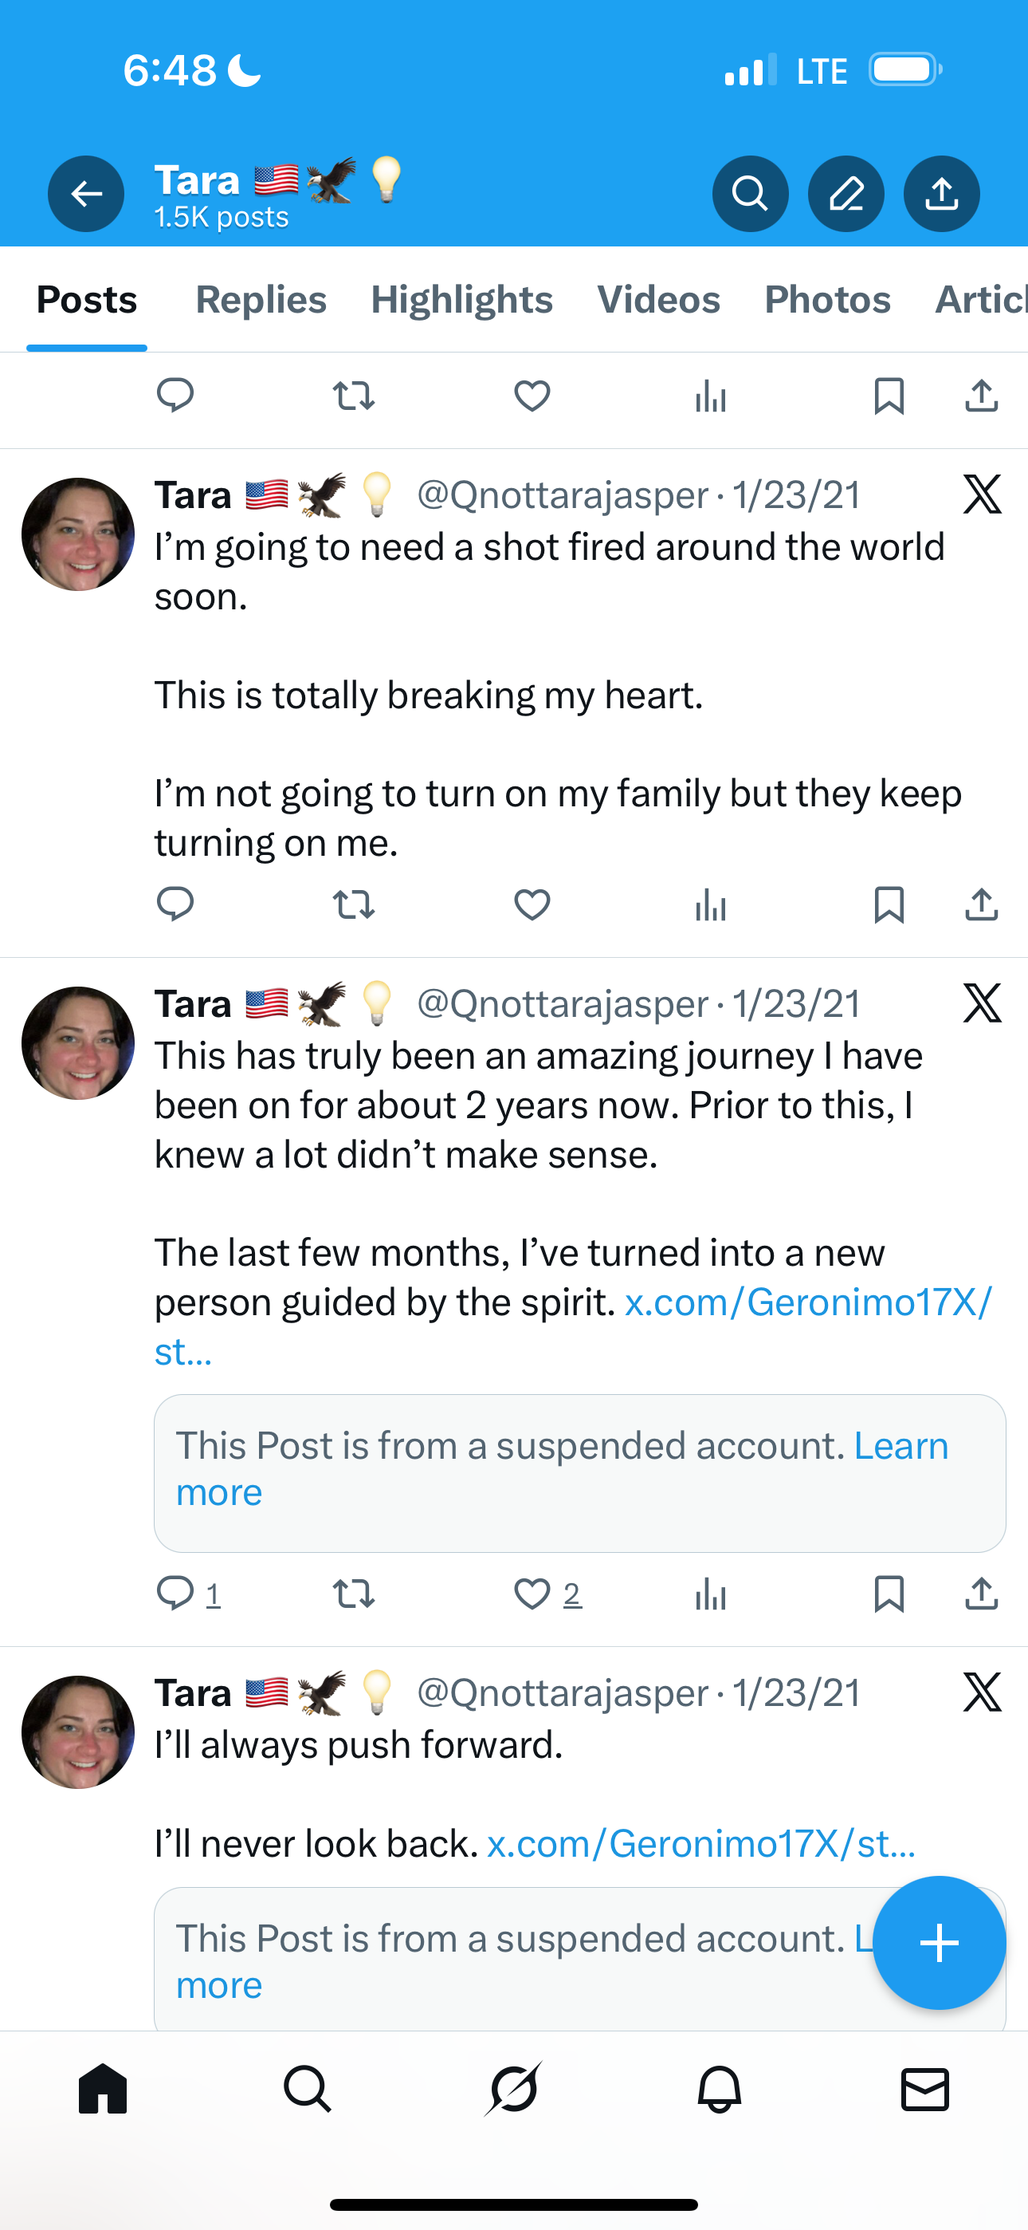Tap Tara's avatar on "I'll always push forward" post
This screenshot has width=1028, height=2230.
[x=78, y=1732]
